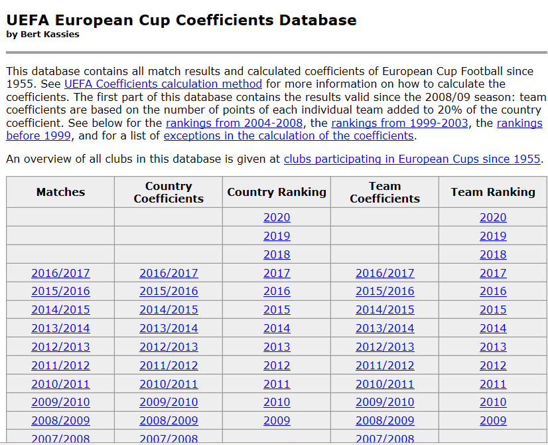Screen dimensions: 548x445
Task: Select the Team Ranking column header
Action: pyautogui.click(x=493, y=192)
